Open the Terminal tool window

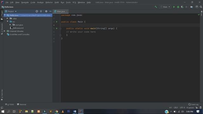pos(22,104)
